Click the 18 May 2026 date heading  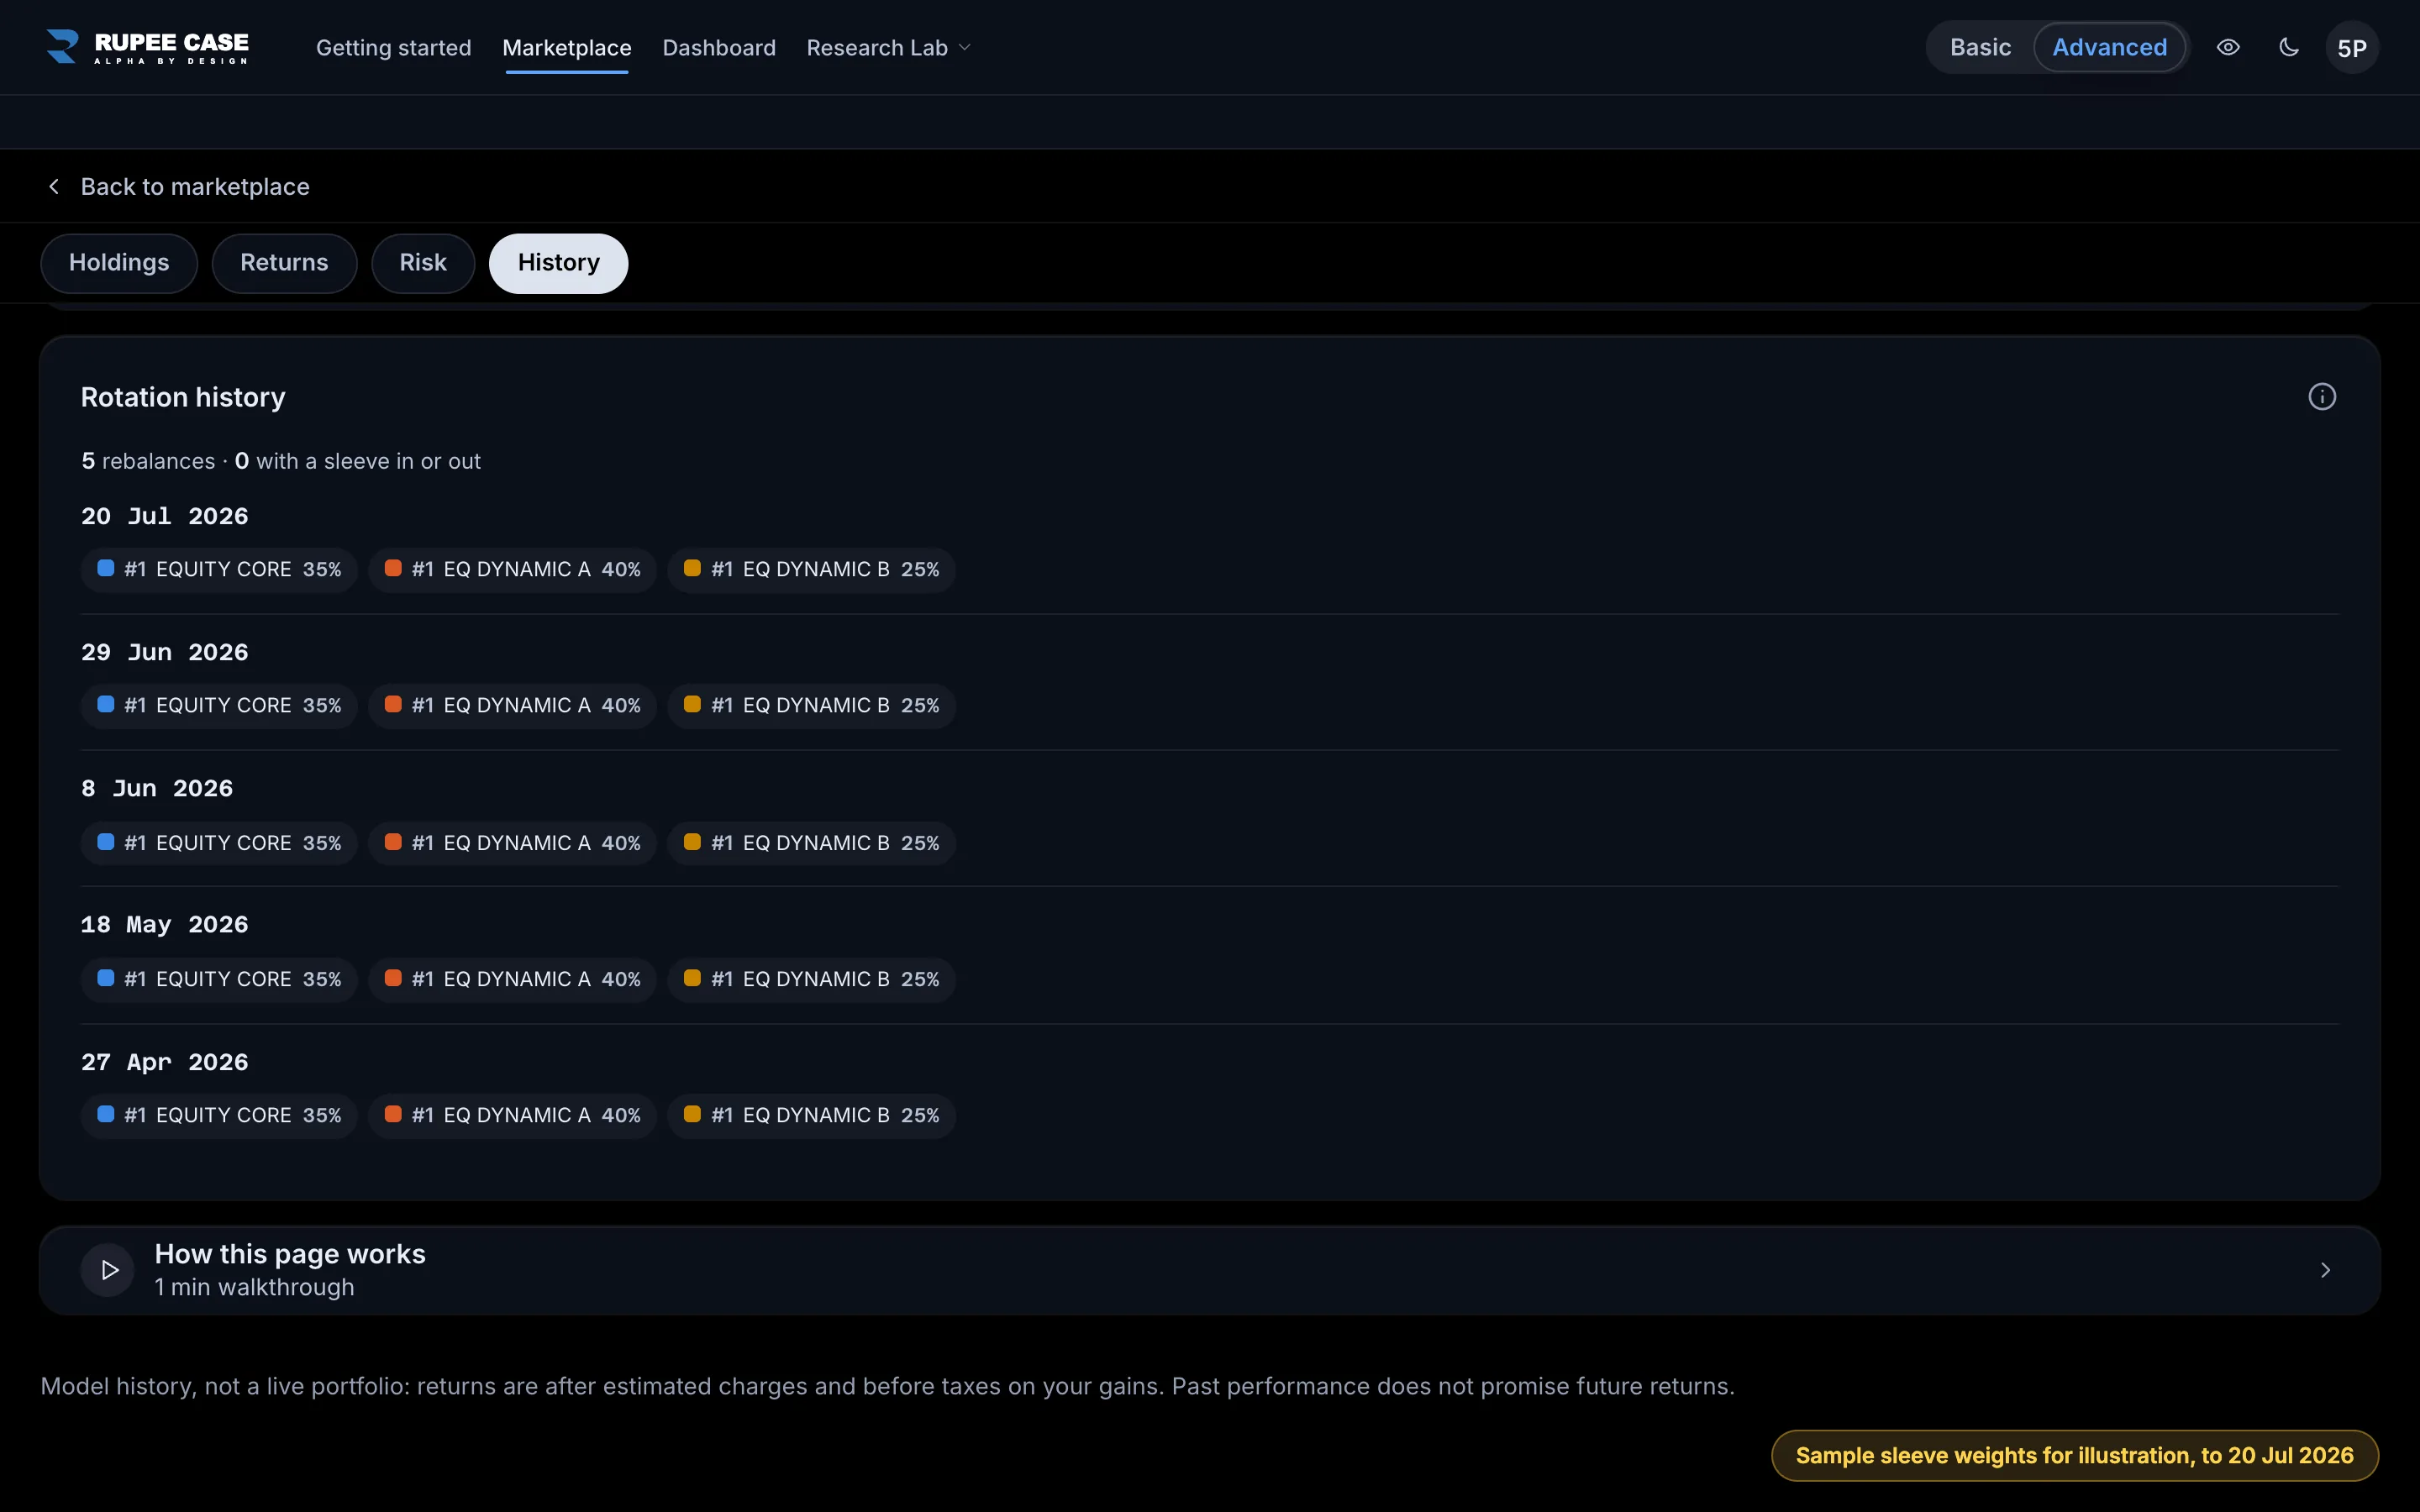(165, 924)
